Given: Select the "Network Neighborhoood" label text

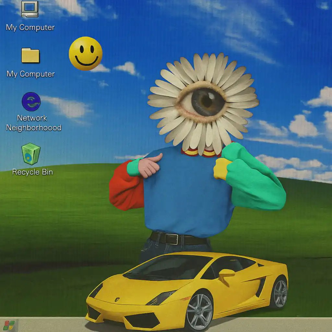Looking at the screenshot, I should tap(34, 123).
